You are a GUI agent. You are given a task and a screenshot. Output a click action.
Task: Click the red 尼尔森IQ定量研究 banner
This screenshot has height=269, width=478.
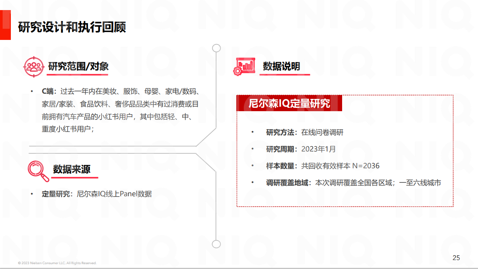pos(289,103)
